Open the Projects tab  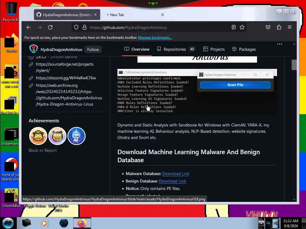click(x=214, y=49)
